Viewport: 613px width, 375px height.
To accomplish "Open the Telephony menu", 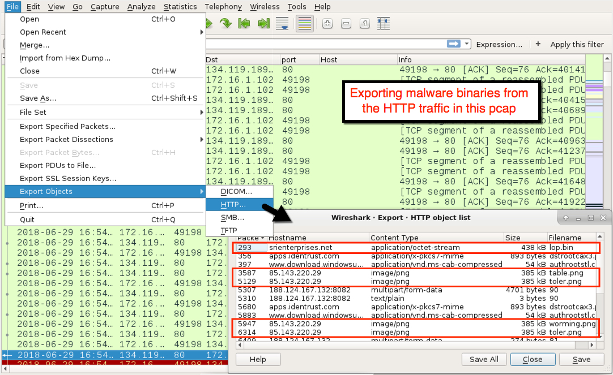I will pos(223,7).
